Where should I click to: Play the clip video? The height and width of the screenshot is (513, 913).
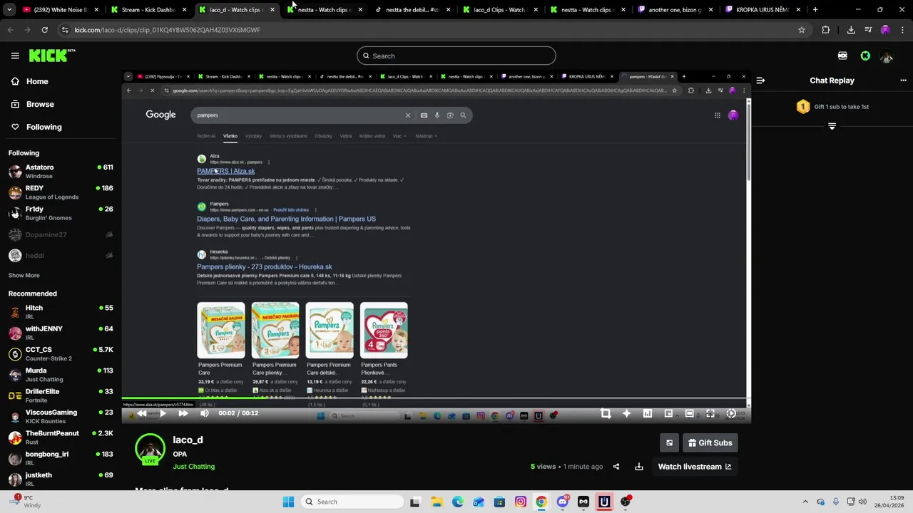click(x=163, y=413)
